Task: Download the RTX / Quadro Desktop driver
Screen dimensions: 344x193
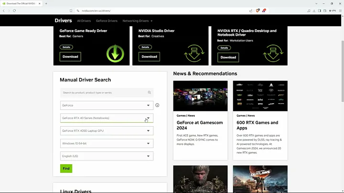Action: click(x=228, y=57)
